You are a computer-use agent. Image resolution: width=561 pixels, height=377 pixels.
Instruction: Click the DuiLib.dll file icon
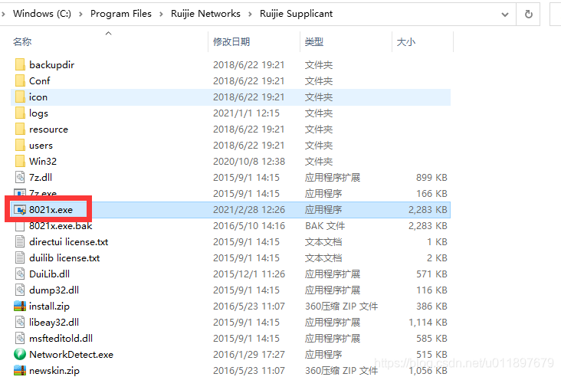(x=20, y=274)
